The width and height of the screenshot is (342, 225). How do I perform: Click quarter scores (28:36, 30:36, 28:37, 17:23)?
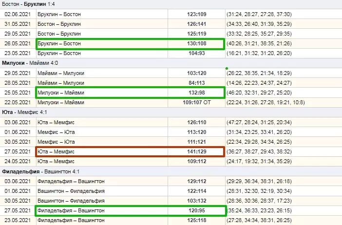[259, 201]
